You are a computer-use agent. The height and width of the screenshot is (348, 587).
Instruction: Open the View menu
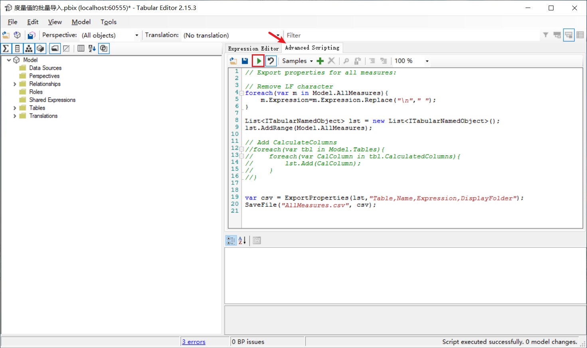click(55, 22)
